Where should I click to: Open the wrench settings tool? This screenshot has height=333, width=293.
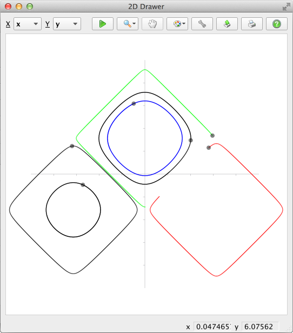pyautogui.click(x=202, y=24)
